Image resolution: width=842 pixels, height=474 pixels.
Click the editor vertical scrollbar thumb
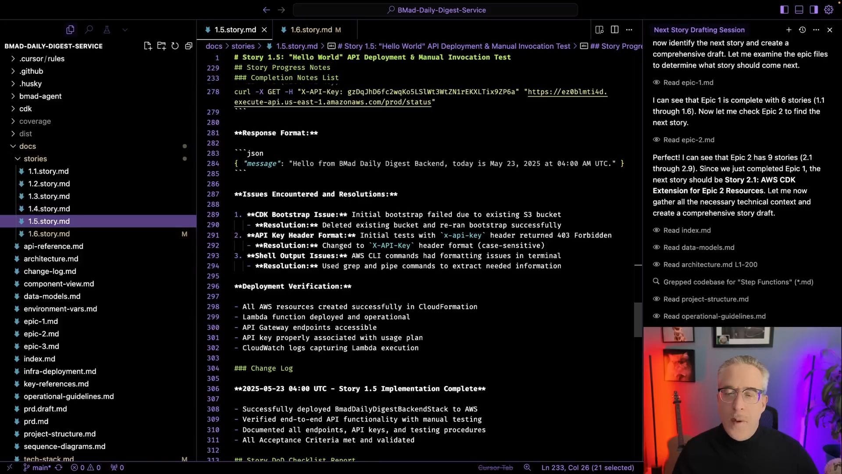(638, 320)
